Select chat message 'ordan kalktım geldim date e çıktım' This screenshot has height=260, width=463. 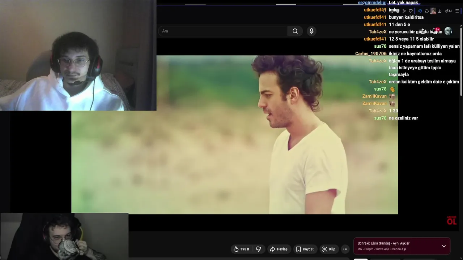(x=424, y=82)
